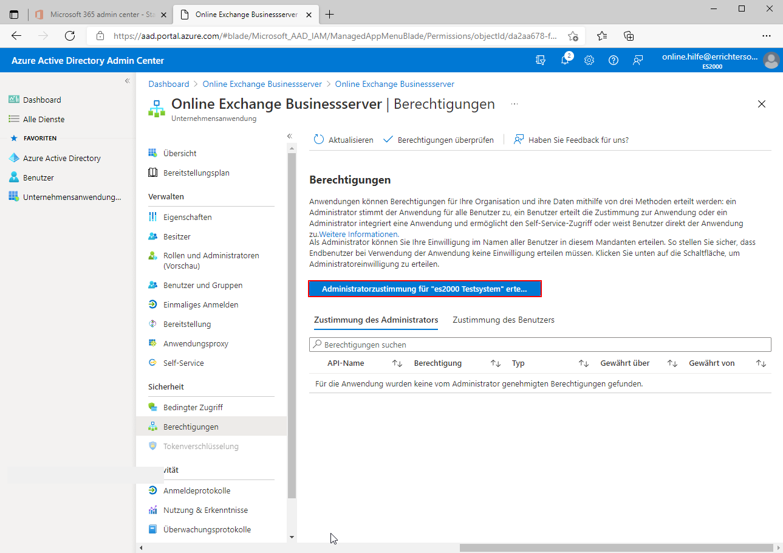Open a new browser tab
The height and width of the screenshot is (553, 783).
(330, 14)
